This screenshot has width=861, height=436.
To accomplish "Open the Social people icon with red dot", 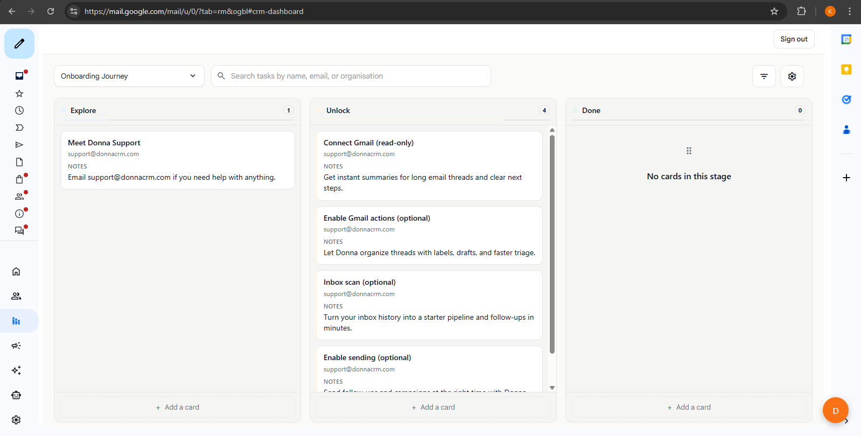I will click(19, 196).
